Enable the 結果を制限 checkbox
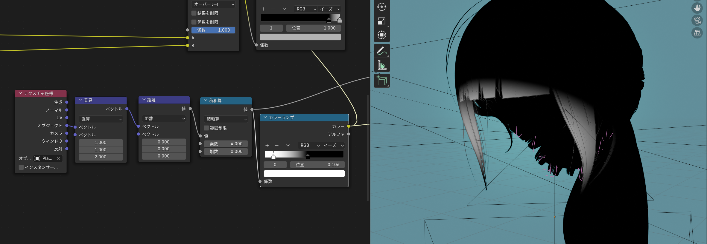Screen dimensions: 707x244 [x=194, y=13]
